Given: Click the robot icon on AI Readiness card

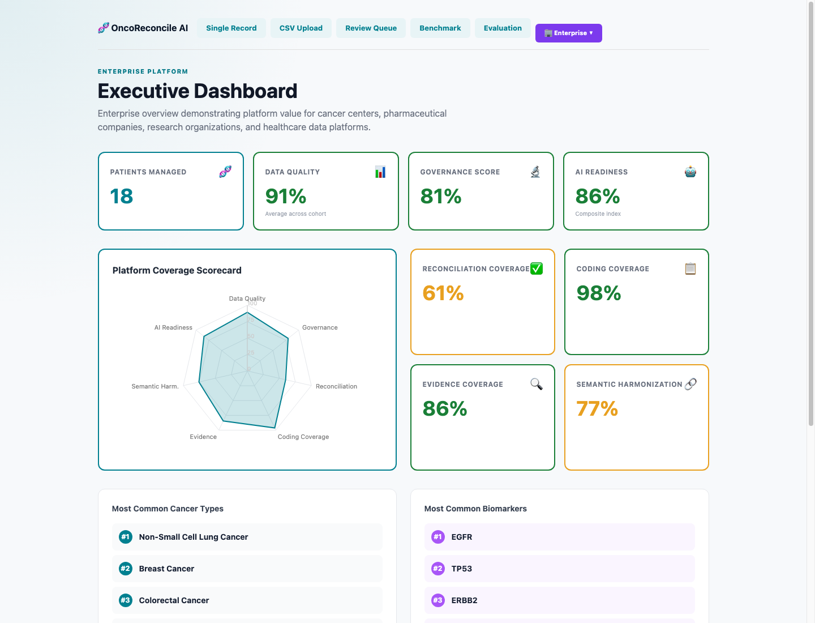Looking at the screenshot, I should [690, 172].
